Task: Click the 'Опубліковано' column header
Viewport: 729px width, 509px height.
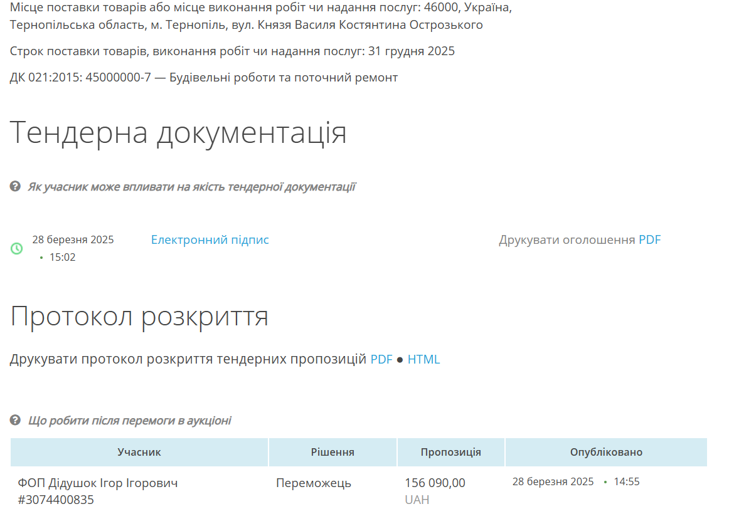Action: coord(606,452)
